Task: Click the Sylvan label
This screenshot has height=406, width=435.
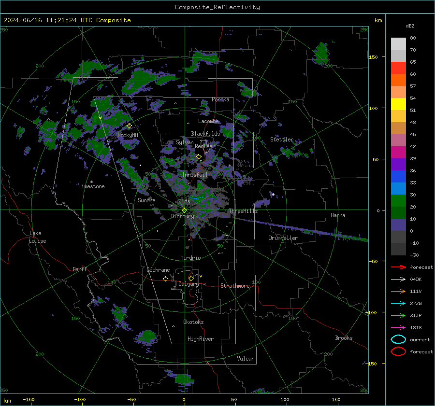Action: 185,142
